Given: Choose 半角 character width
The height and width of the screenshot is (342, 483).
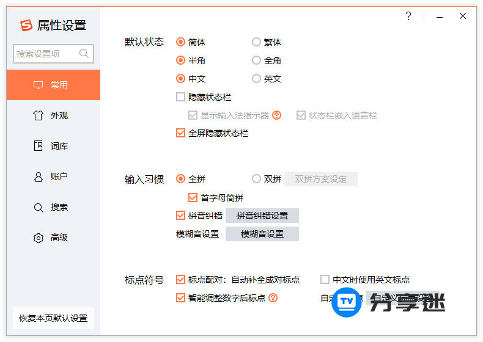Looking at the screenshot, I should pos(180,60).
